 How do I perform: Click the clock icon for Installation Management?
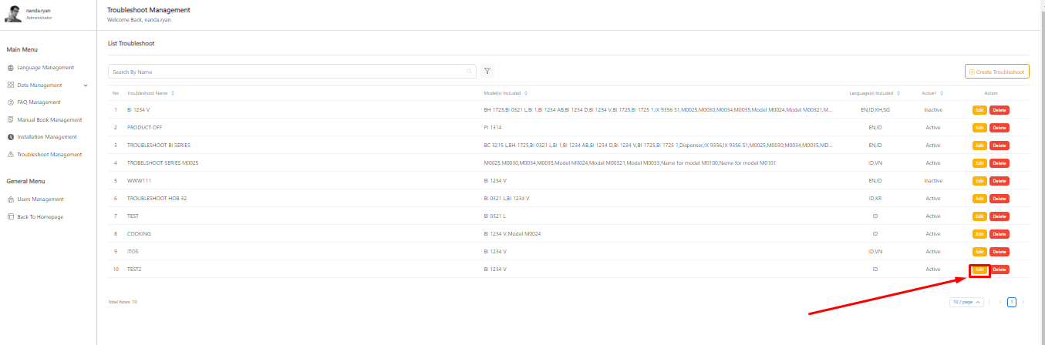pyautogui.click(x=11, y=137)
